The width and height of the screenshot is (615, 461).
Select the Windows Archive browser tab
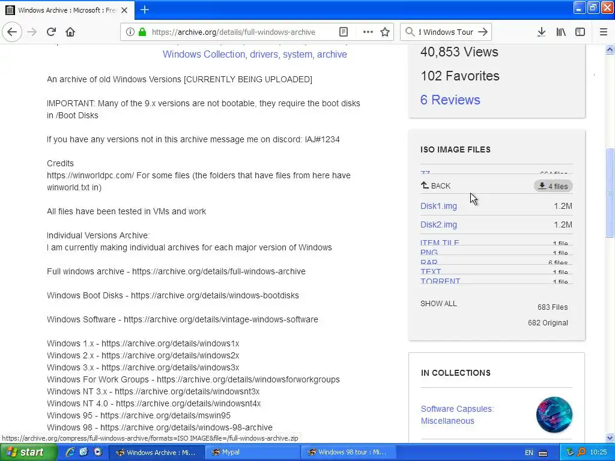(x=67, y=10)
